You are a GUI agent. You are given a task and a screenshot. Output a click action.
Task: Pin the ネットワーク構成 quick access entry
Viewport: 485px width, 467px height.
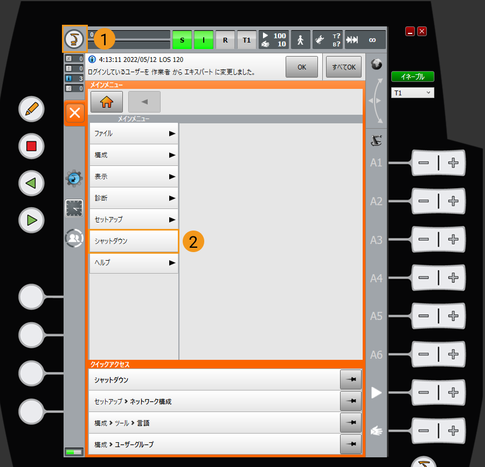(351, 401)
